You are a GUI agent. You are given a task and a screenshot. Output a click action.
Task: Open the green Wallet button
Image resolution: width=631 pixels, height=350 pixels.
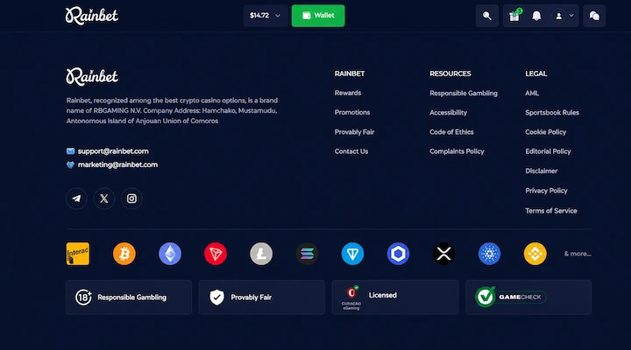pos(318,16)
